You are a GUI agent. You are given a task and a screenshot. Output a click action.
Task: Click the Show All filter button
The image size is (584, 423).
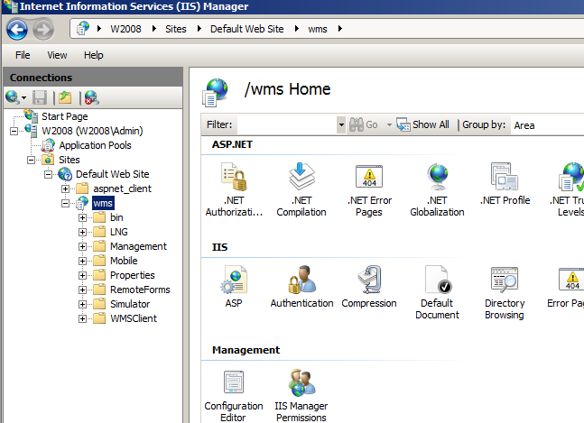point(423,124)
